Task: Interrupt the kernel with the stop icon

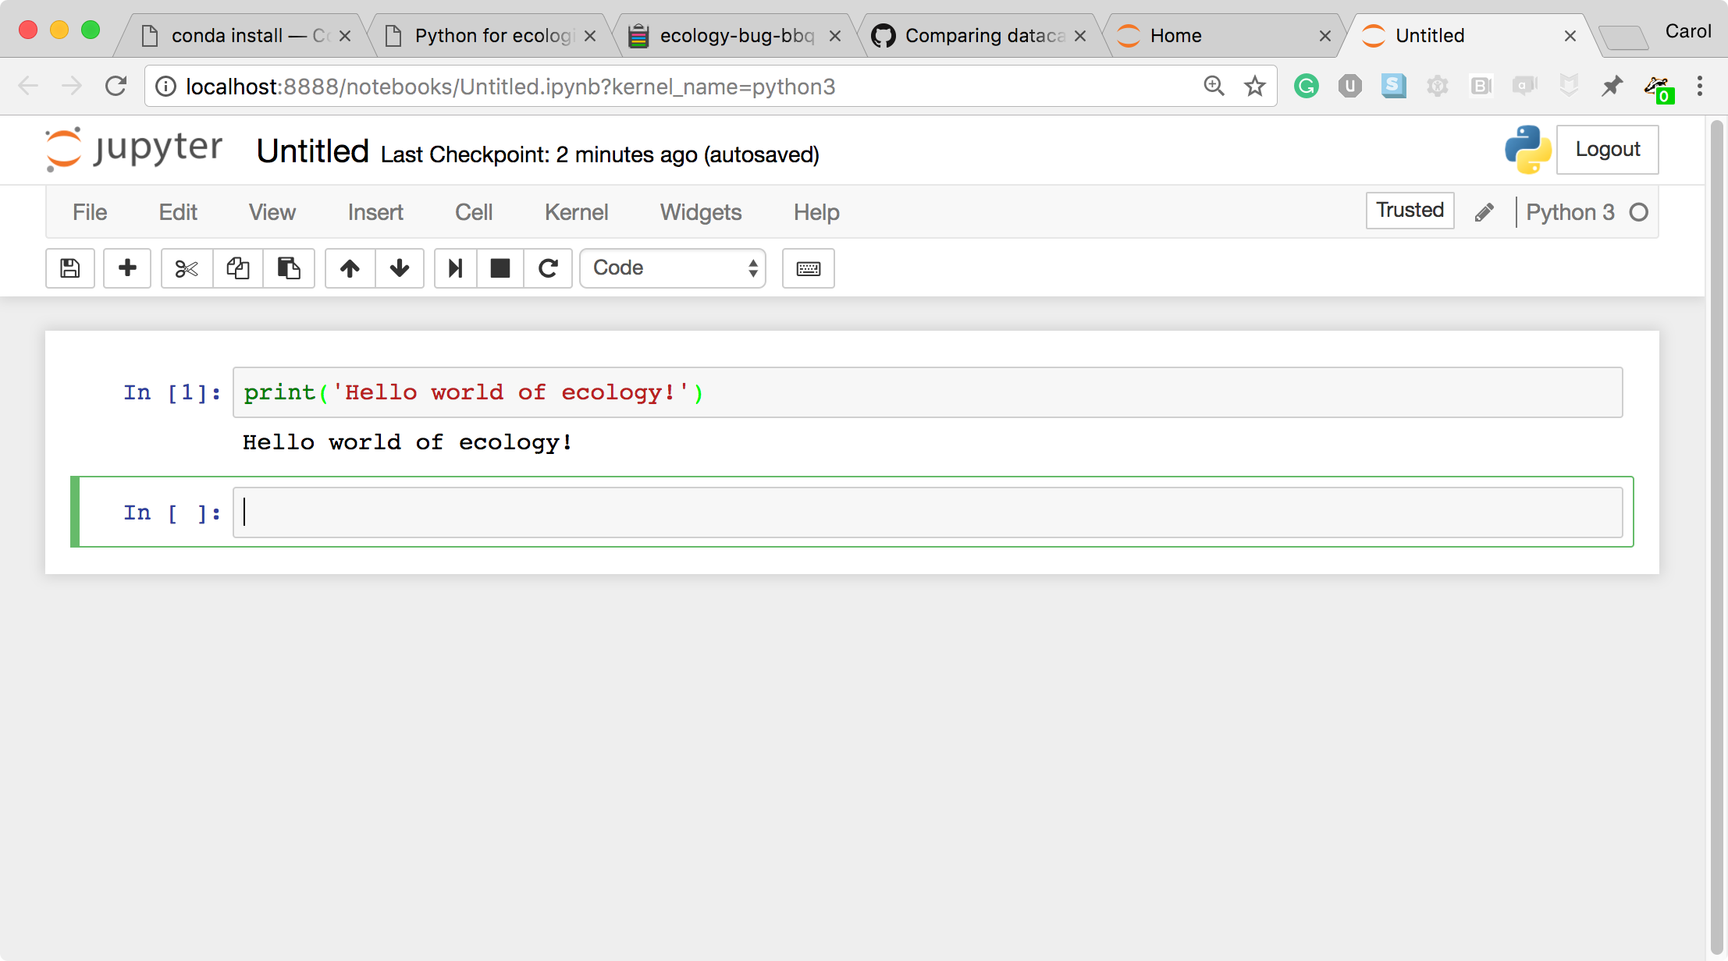Action: pos(500,268)
